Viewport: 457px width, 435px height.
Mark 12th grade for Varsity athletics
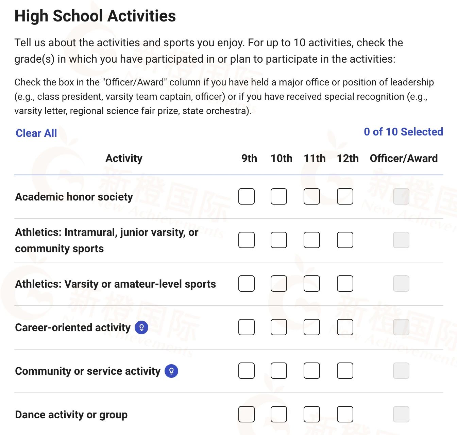pos(345,284)
